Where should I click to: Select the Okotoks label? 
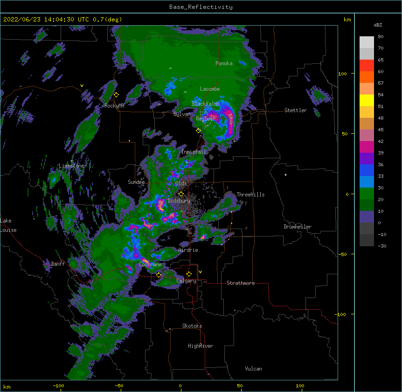pos(192,326)
